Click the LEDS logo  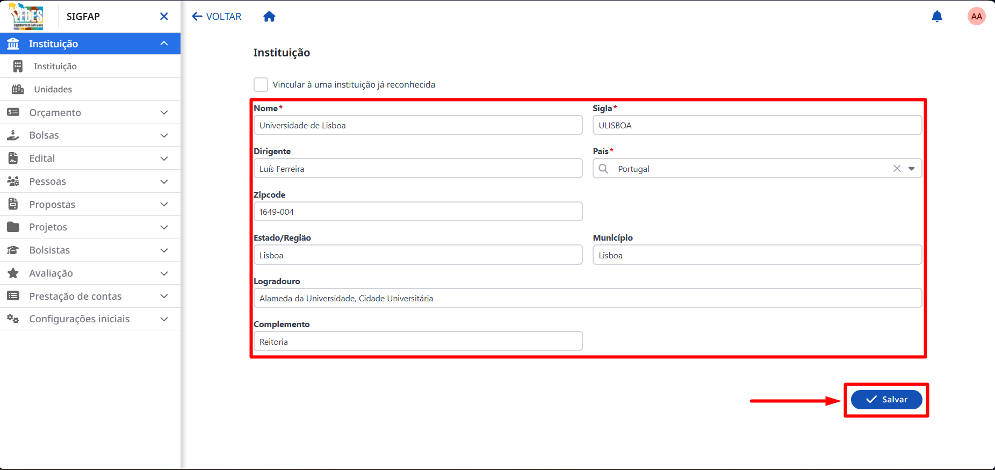coord(26,16)
